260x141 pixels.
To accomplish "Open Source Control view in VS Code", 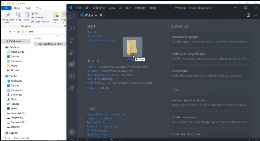I will tap(72, 40).
